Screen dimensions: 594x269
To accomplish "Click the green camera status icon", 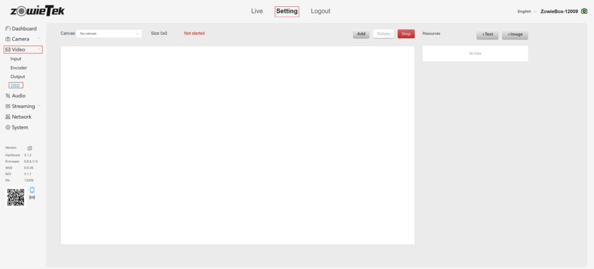I will [584, 11].
